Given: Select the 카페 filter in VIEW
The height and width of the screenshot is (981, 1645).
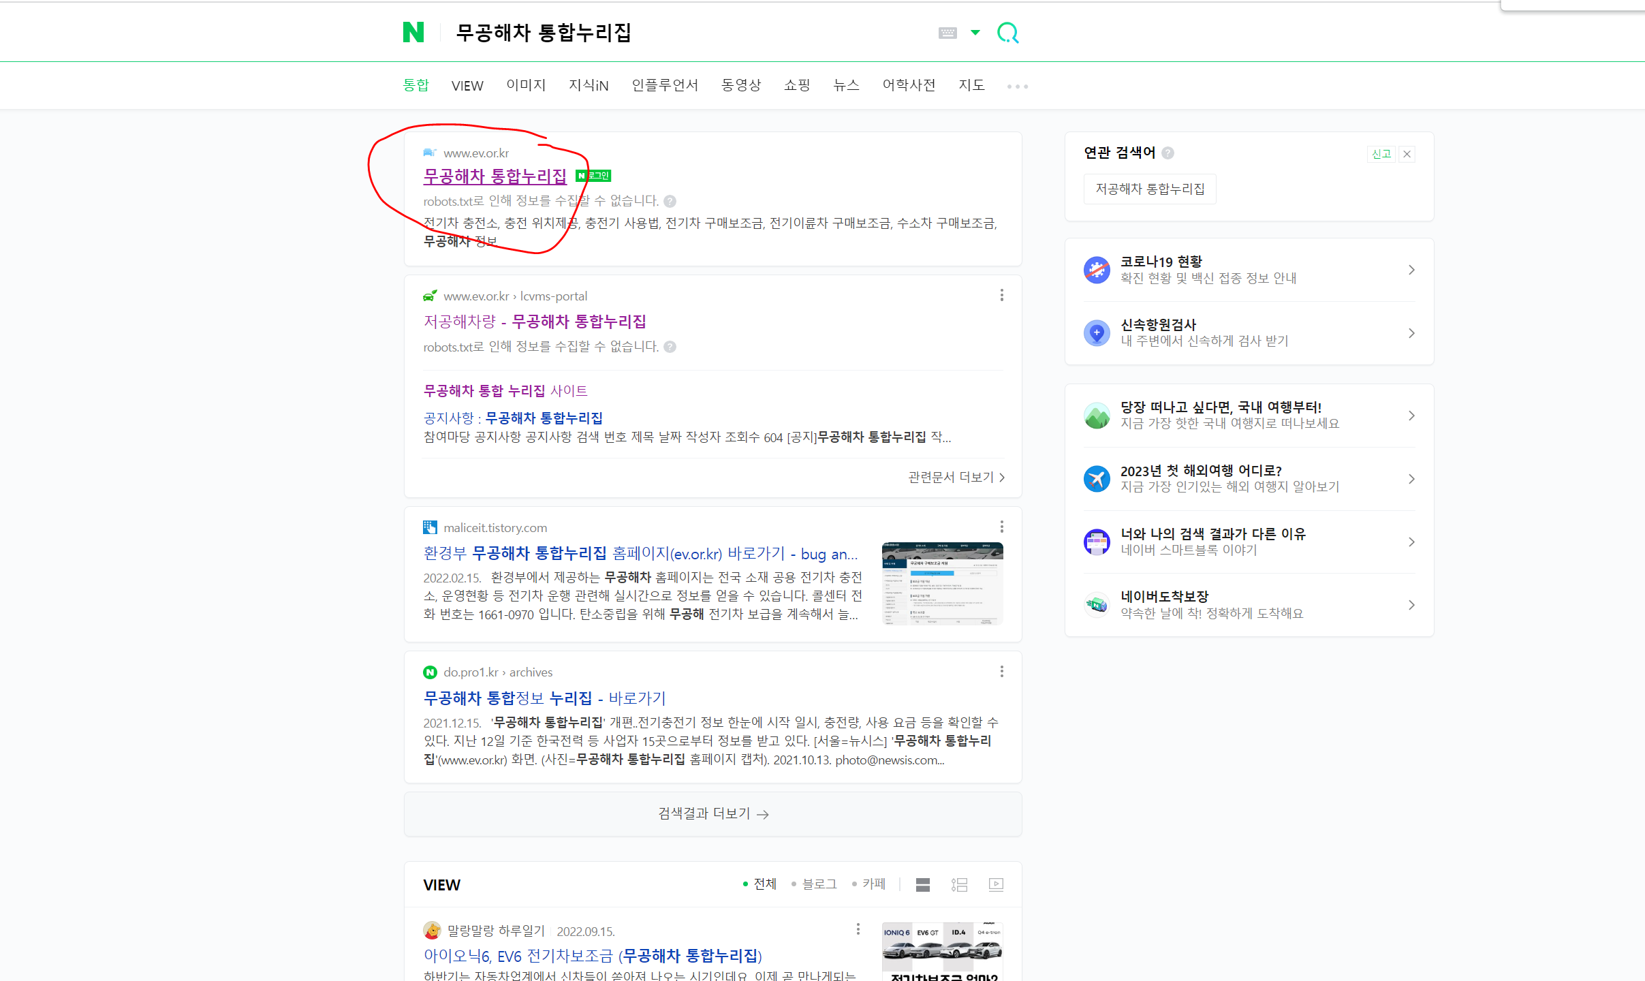Looking at the screenshot, I should [x=868, y=884].
